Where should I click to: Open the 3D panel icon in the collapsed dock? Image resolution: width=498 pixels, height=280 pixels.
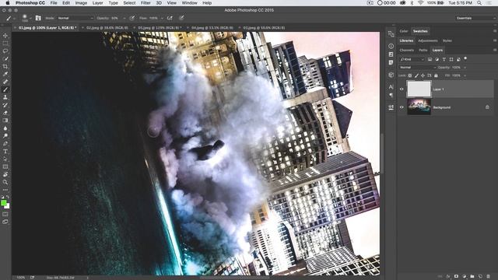pos(391,75)
